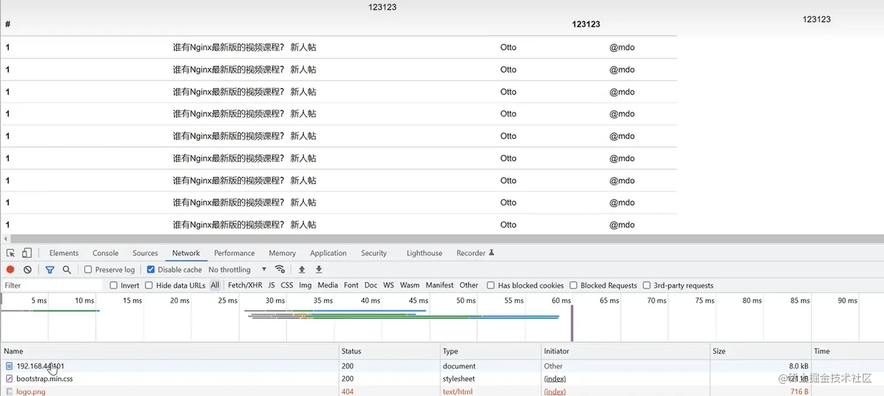Toggle the device toolbar icon
The image size is (884, 396).
click(x=27, y=253)
